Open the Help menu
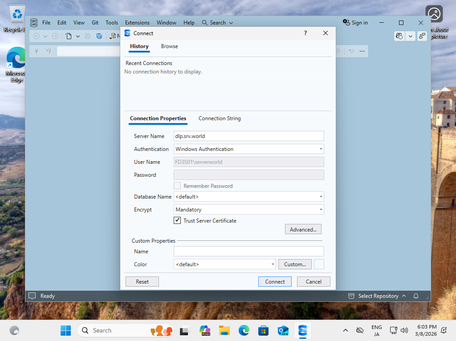The width and height of the screenshot is (456, 341). pyautogui.click(x=189, y=23)
